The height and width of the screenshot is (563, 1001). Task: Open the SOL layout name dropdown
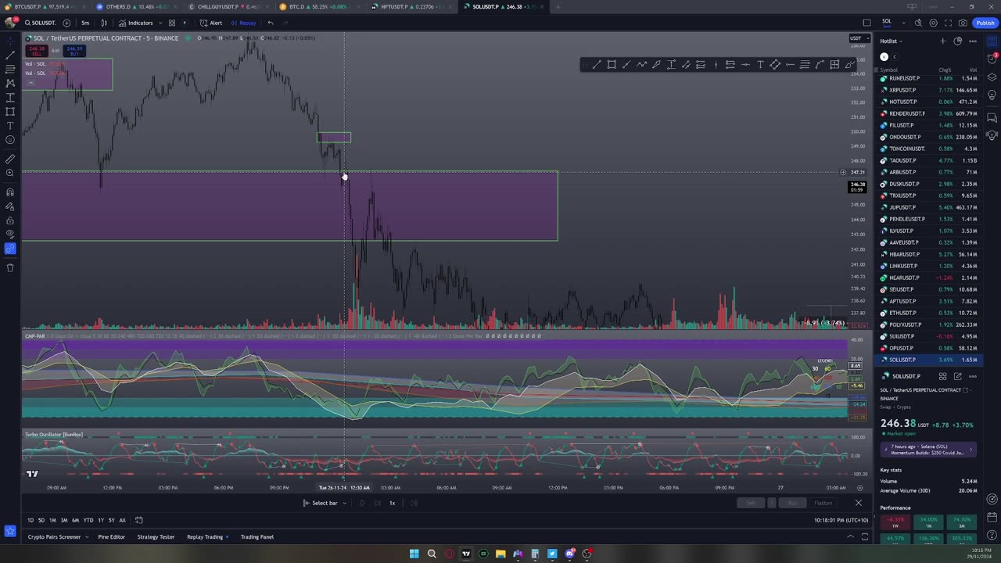[891, 23]
